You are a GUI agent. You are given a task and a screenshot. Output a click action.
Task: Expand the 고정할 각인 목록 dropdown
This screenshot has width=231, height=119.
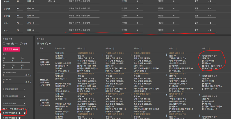tap(14, 103)
